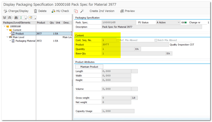Click the Description input field

[152, 27]
